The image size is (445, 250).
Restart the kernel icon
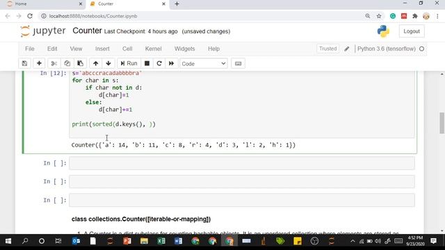click(159, 63)
